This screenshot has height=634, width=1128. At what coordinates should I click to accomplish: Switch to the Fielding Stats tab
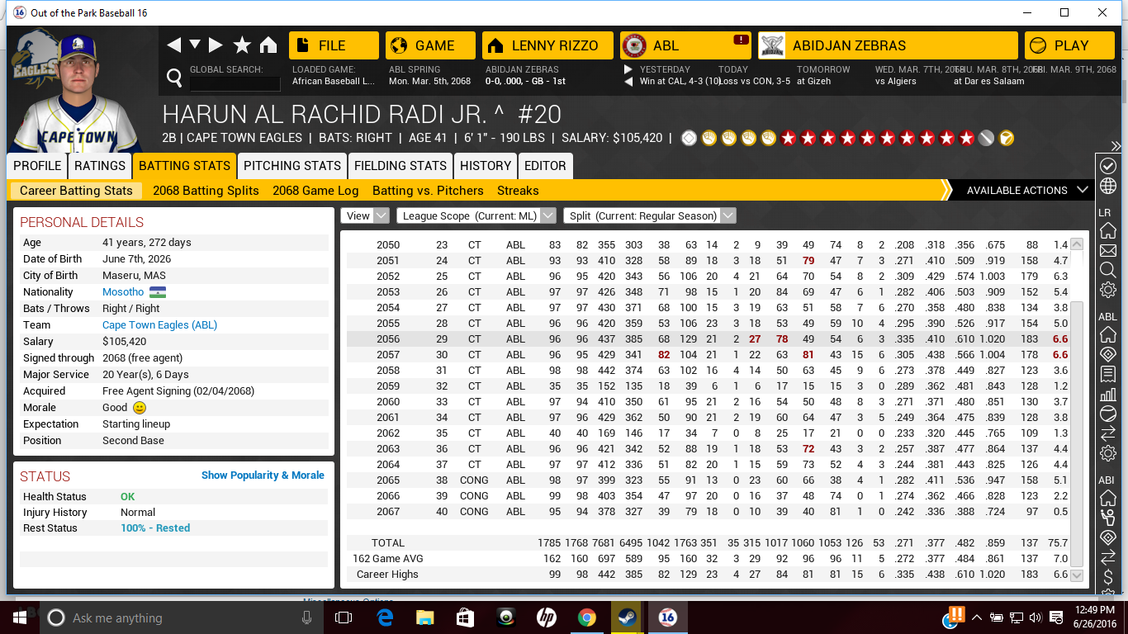pos(400,166)
